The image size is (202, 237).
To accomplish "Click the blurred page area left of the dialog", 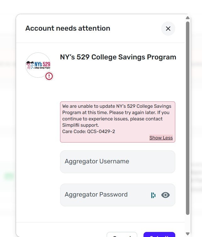I will [x=8, y=126].
